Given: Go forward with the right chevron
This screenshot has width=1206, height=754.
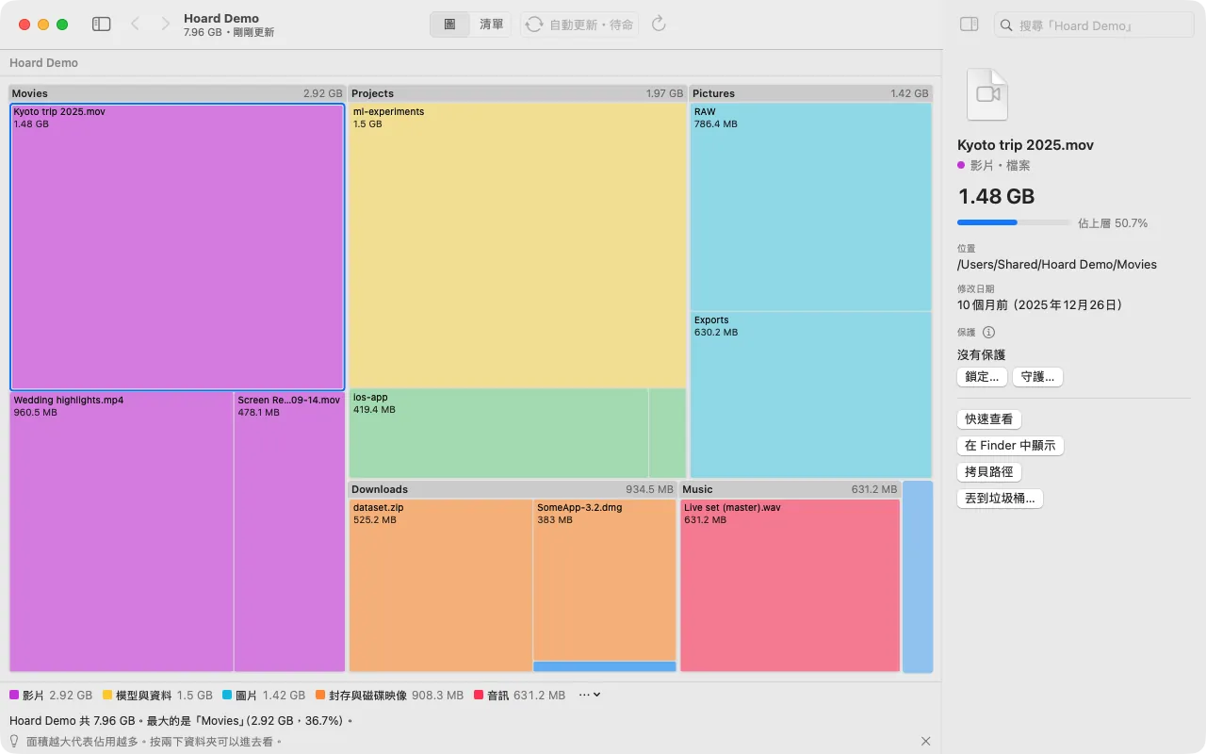Looking at the screenshot, I should pyautogui.click(x=166, y=25).
